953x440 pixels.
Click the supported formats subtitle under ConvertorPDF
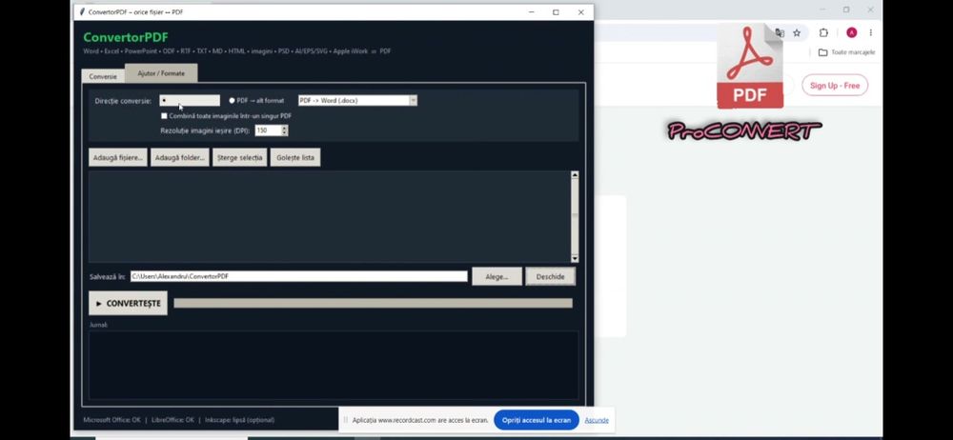click(237, 51)
